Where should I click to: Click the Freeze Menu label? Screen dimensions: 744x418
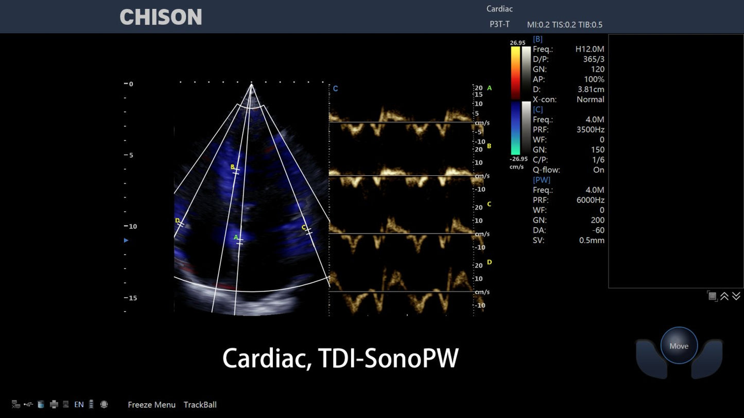click(x=151, y=405)
